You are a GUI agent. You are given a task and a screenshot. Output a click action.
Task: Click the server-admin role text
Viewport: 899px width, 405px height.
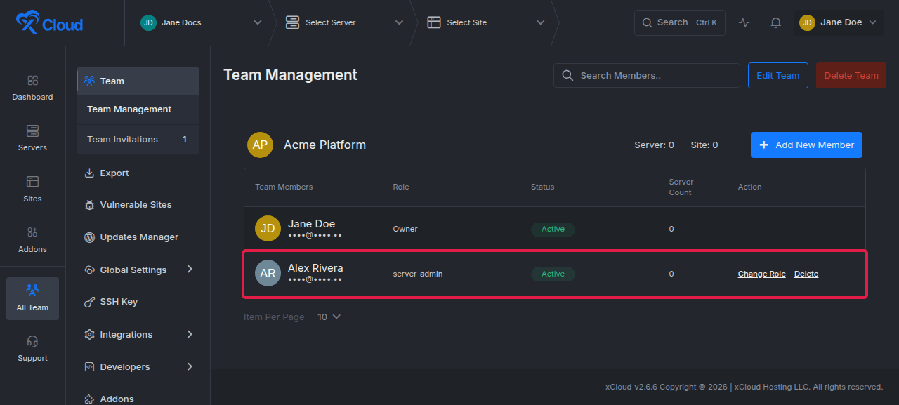418,274
